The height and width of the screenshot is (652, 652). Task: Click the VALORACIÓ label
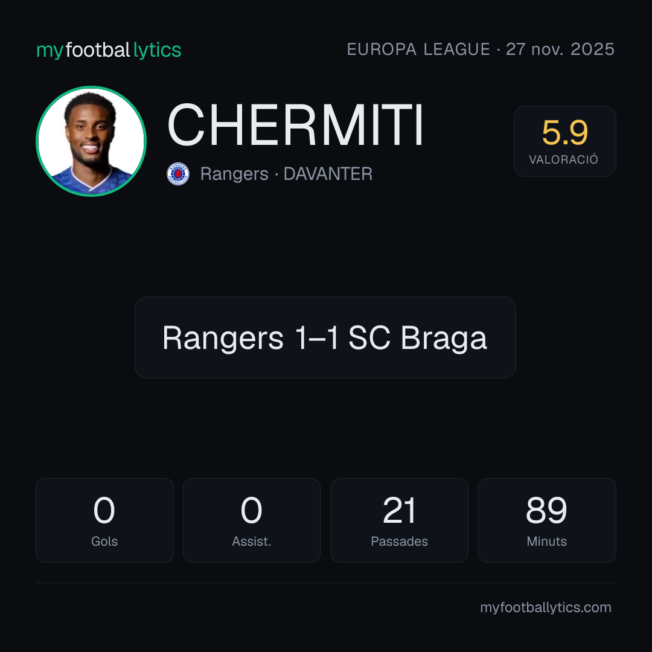coord(563,159)
